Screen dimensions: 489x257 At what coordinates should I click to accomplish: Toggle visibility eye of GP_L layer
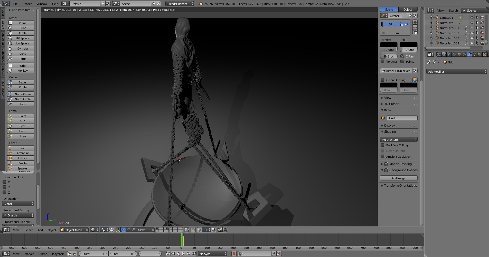[x=406, y=24]
